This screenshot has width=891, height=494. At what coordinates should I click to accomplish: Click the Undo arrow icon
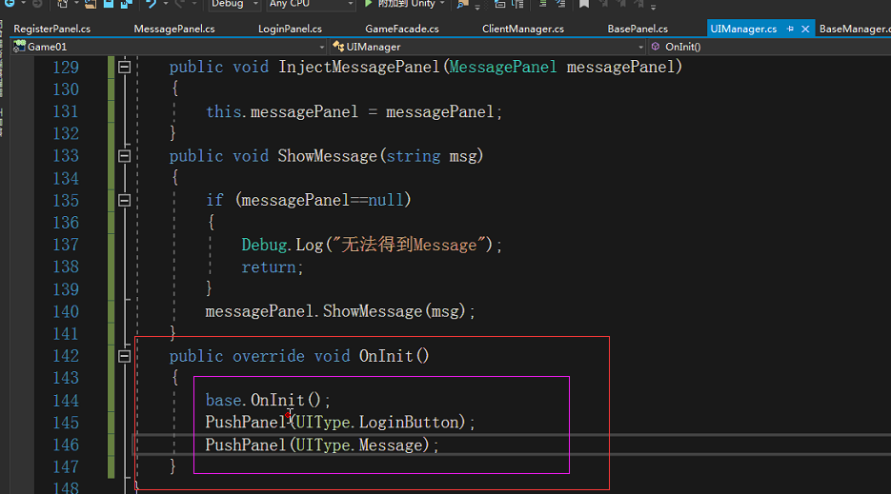click(x=151, y=4)
